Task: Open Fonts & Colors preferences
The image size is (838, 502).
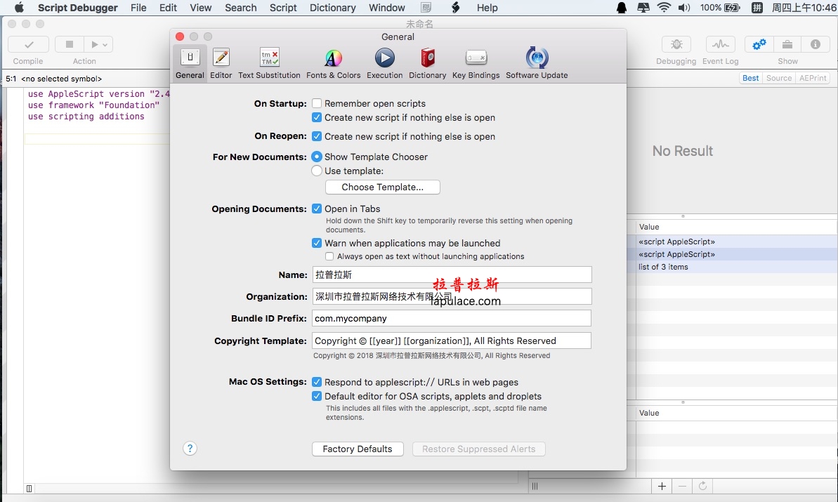Action: pyautogui.click(x=334, y=64)
